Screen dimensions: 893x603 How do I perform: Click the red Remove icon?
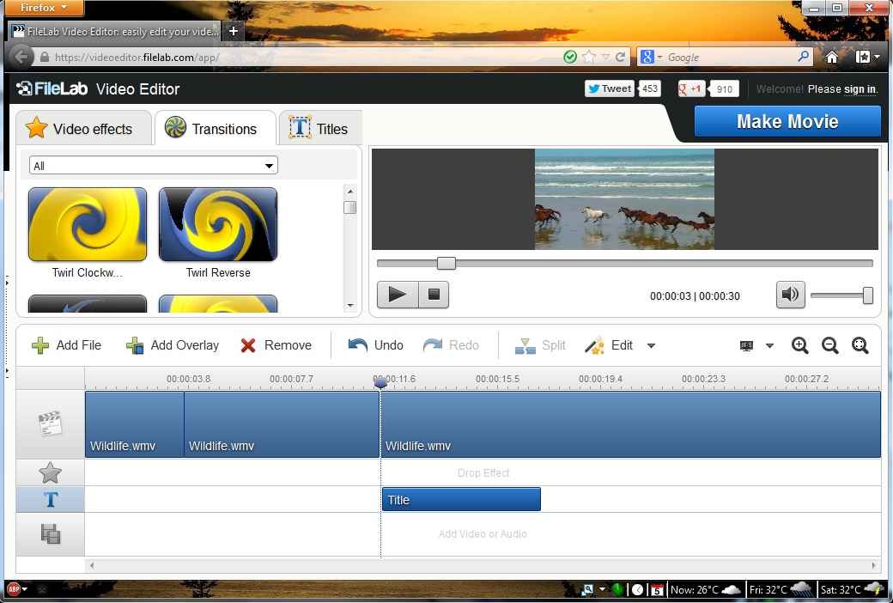tap(248, 345)
